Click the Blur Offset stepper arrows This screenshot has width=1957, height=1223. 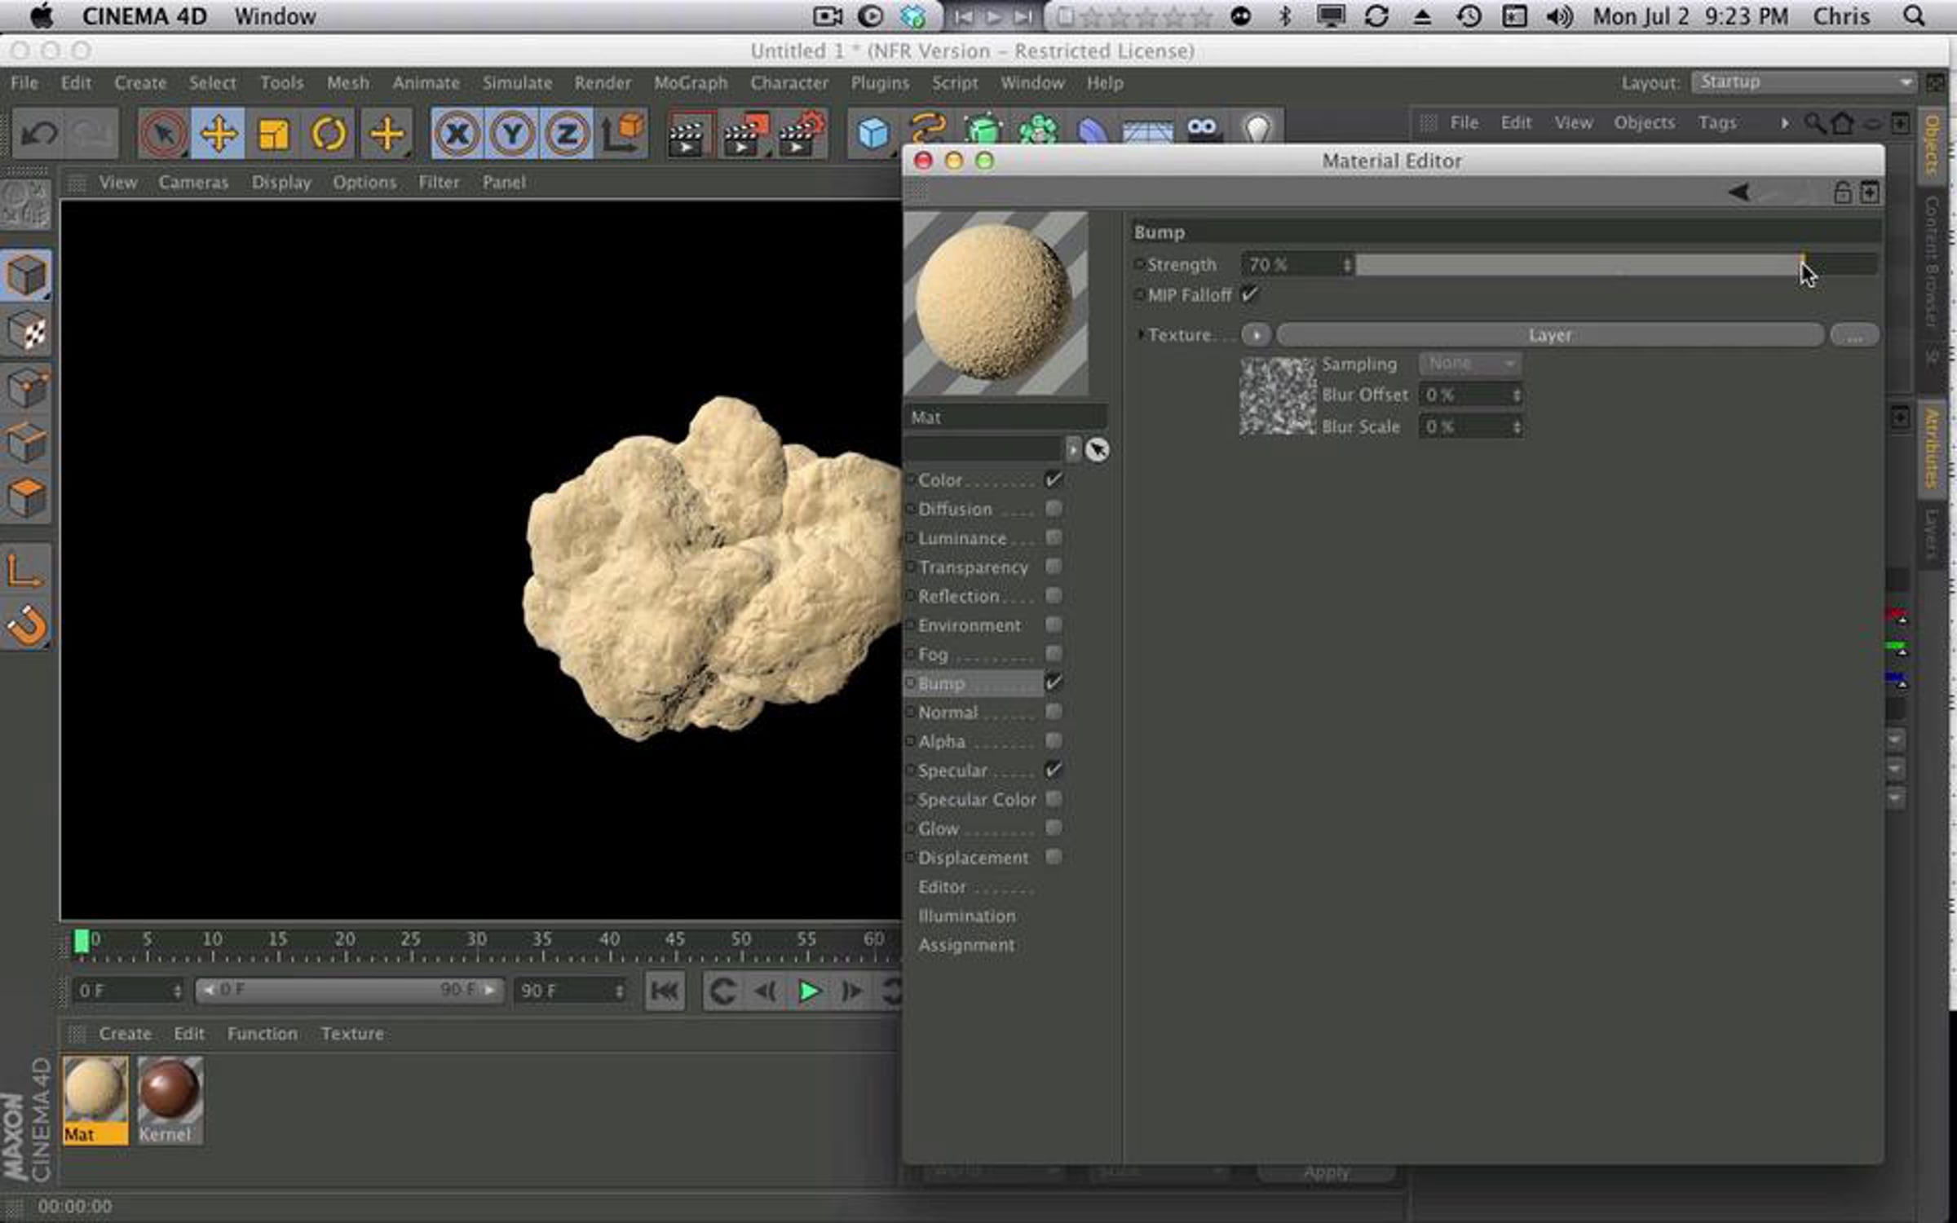(x=1516, y=395)
